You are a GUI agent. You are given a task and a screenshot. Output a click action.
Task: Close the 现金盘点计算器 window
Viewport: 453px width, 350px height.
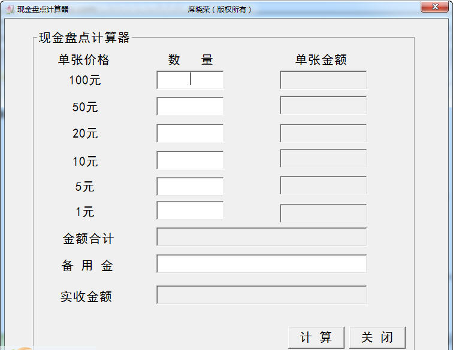click(x=435, y=7)
